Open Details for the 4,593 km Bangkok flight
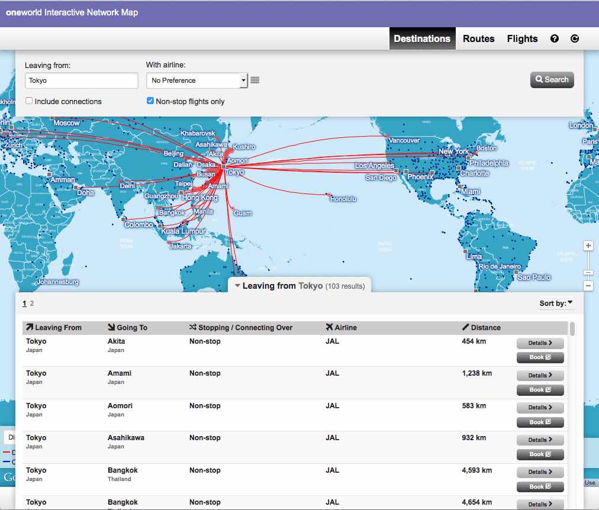This screenshot has height=510, width=599. point(540,472)
